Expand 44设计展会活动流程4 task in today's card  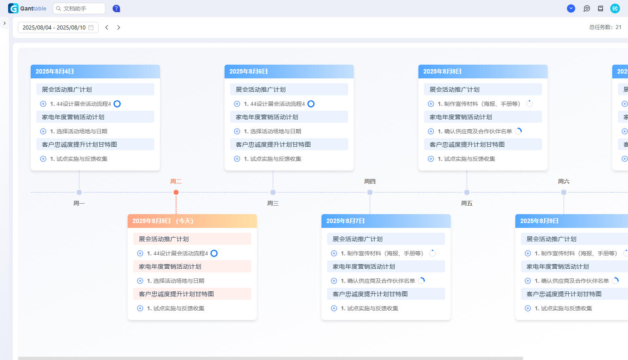coord(140,253)
